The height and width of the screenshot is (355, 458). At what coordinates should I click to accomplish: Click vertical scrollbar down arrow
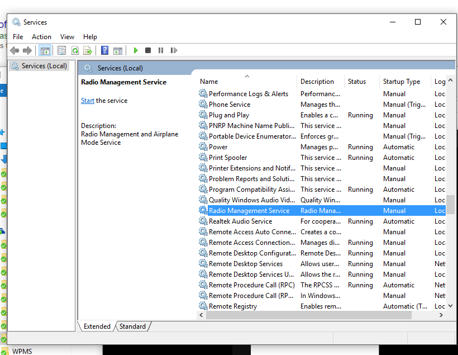tap(450, 306)
